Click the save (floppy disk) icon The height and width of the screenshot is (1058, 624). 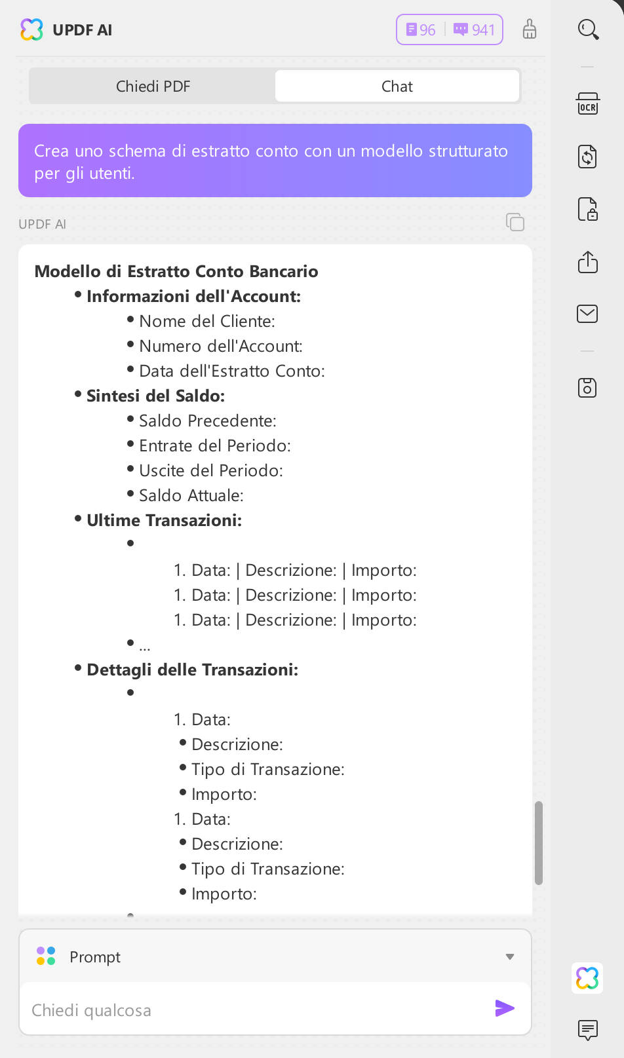[x=588, y=388]
